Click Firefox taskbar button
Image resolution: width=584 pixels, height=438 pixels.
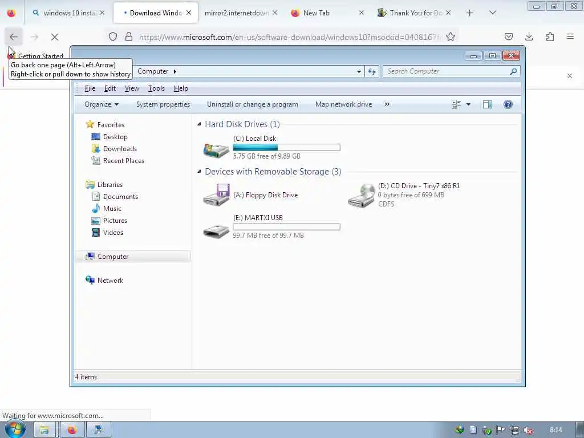72,430
